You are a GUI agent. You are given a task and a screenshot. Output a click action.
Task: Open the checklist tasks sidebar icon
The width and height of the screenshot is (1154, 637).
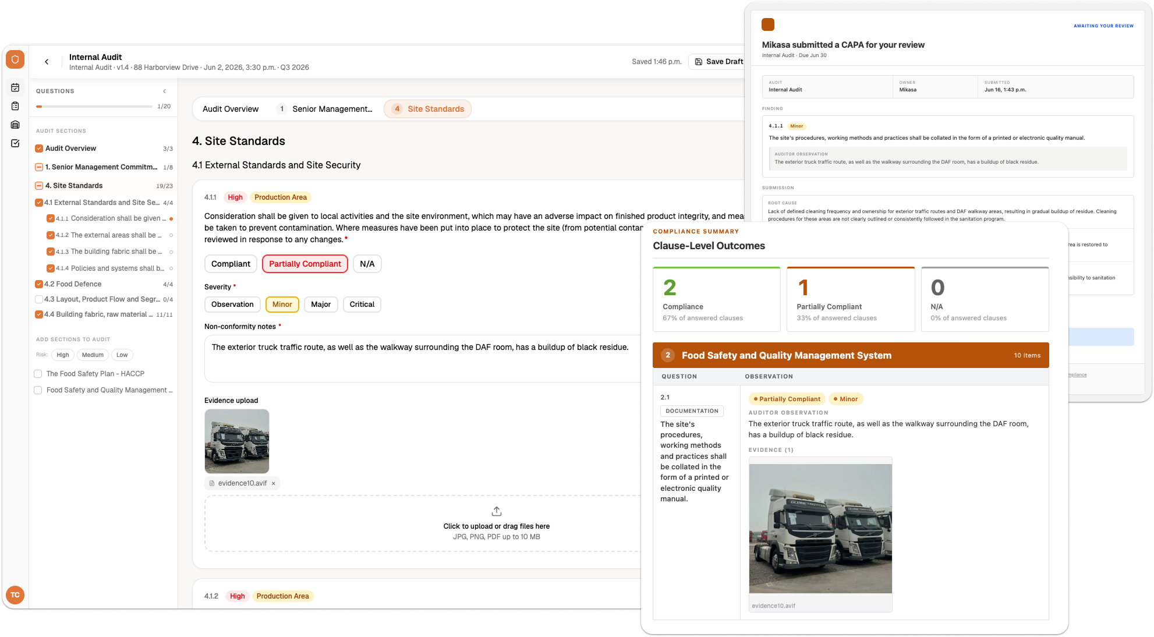15,143
